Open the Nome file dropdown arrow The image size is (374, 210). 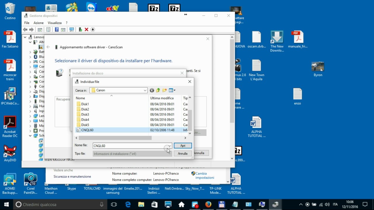tap(169, 146)
